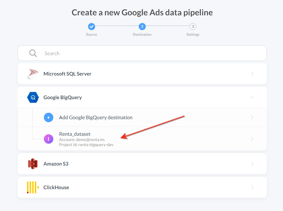283x211 pixels.
Task: Choose the Renta_dataset destination entry
Action: (142, 139)
